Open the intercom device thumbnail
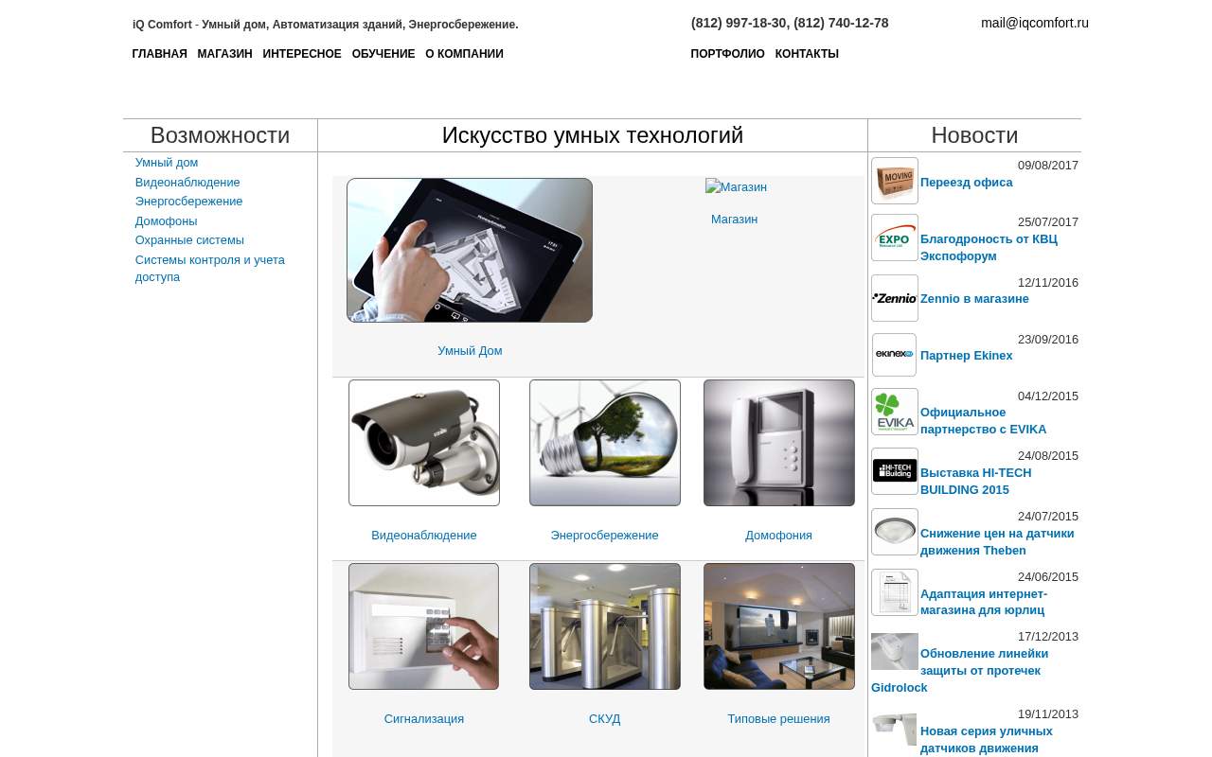 (779, 443)
